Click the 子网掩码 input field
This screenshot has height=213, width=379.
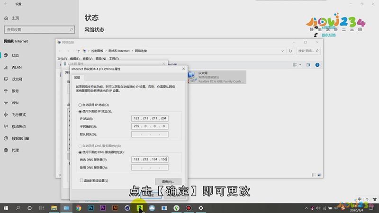150,126
